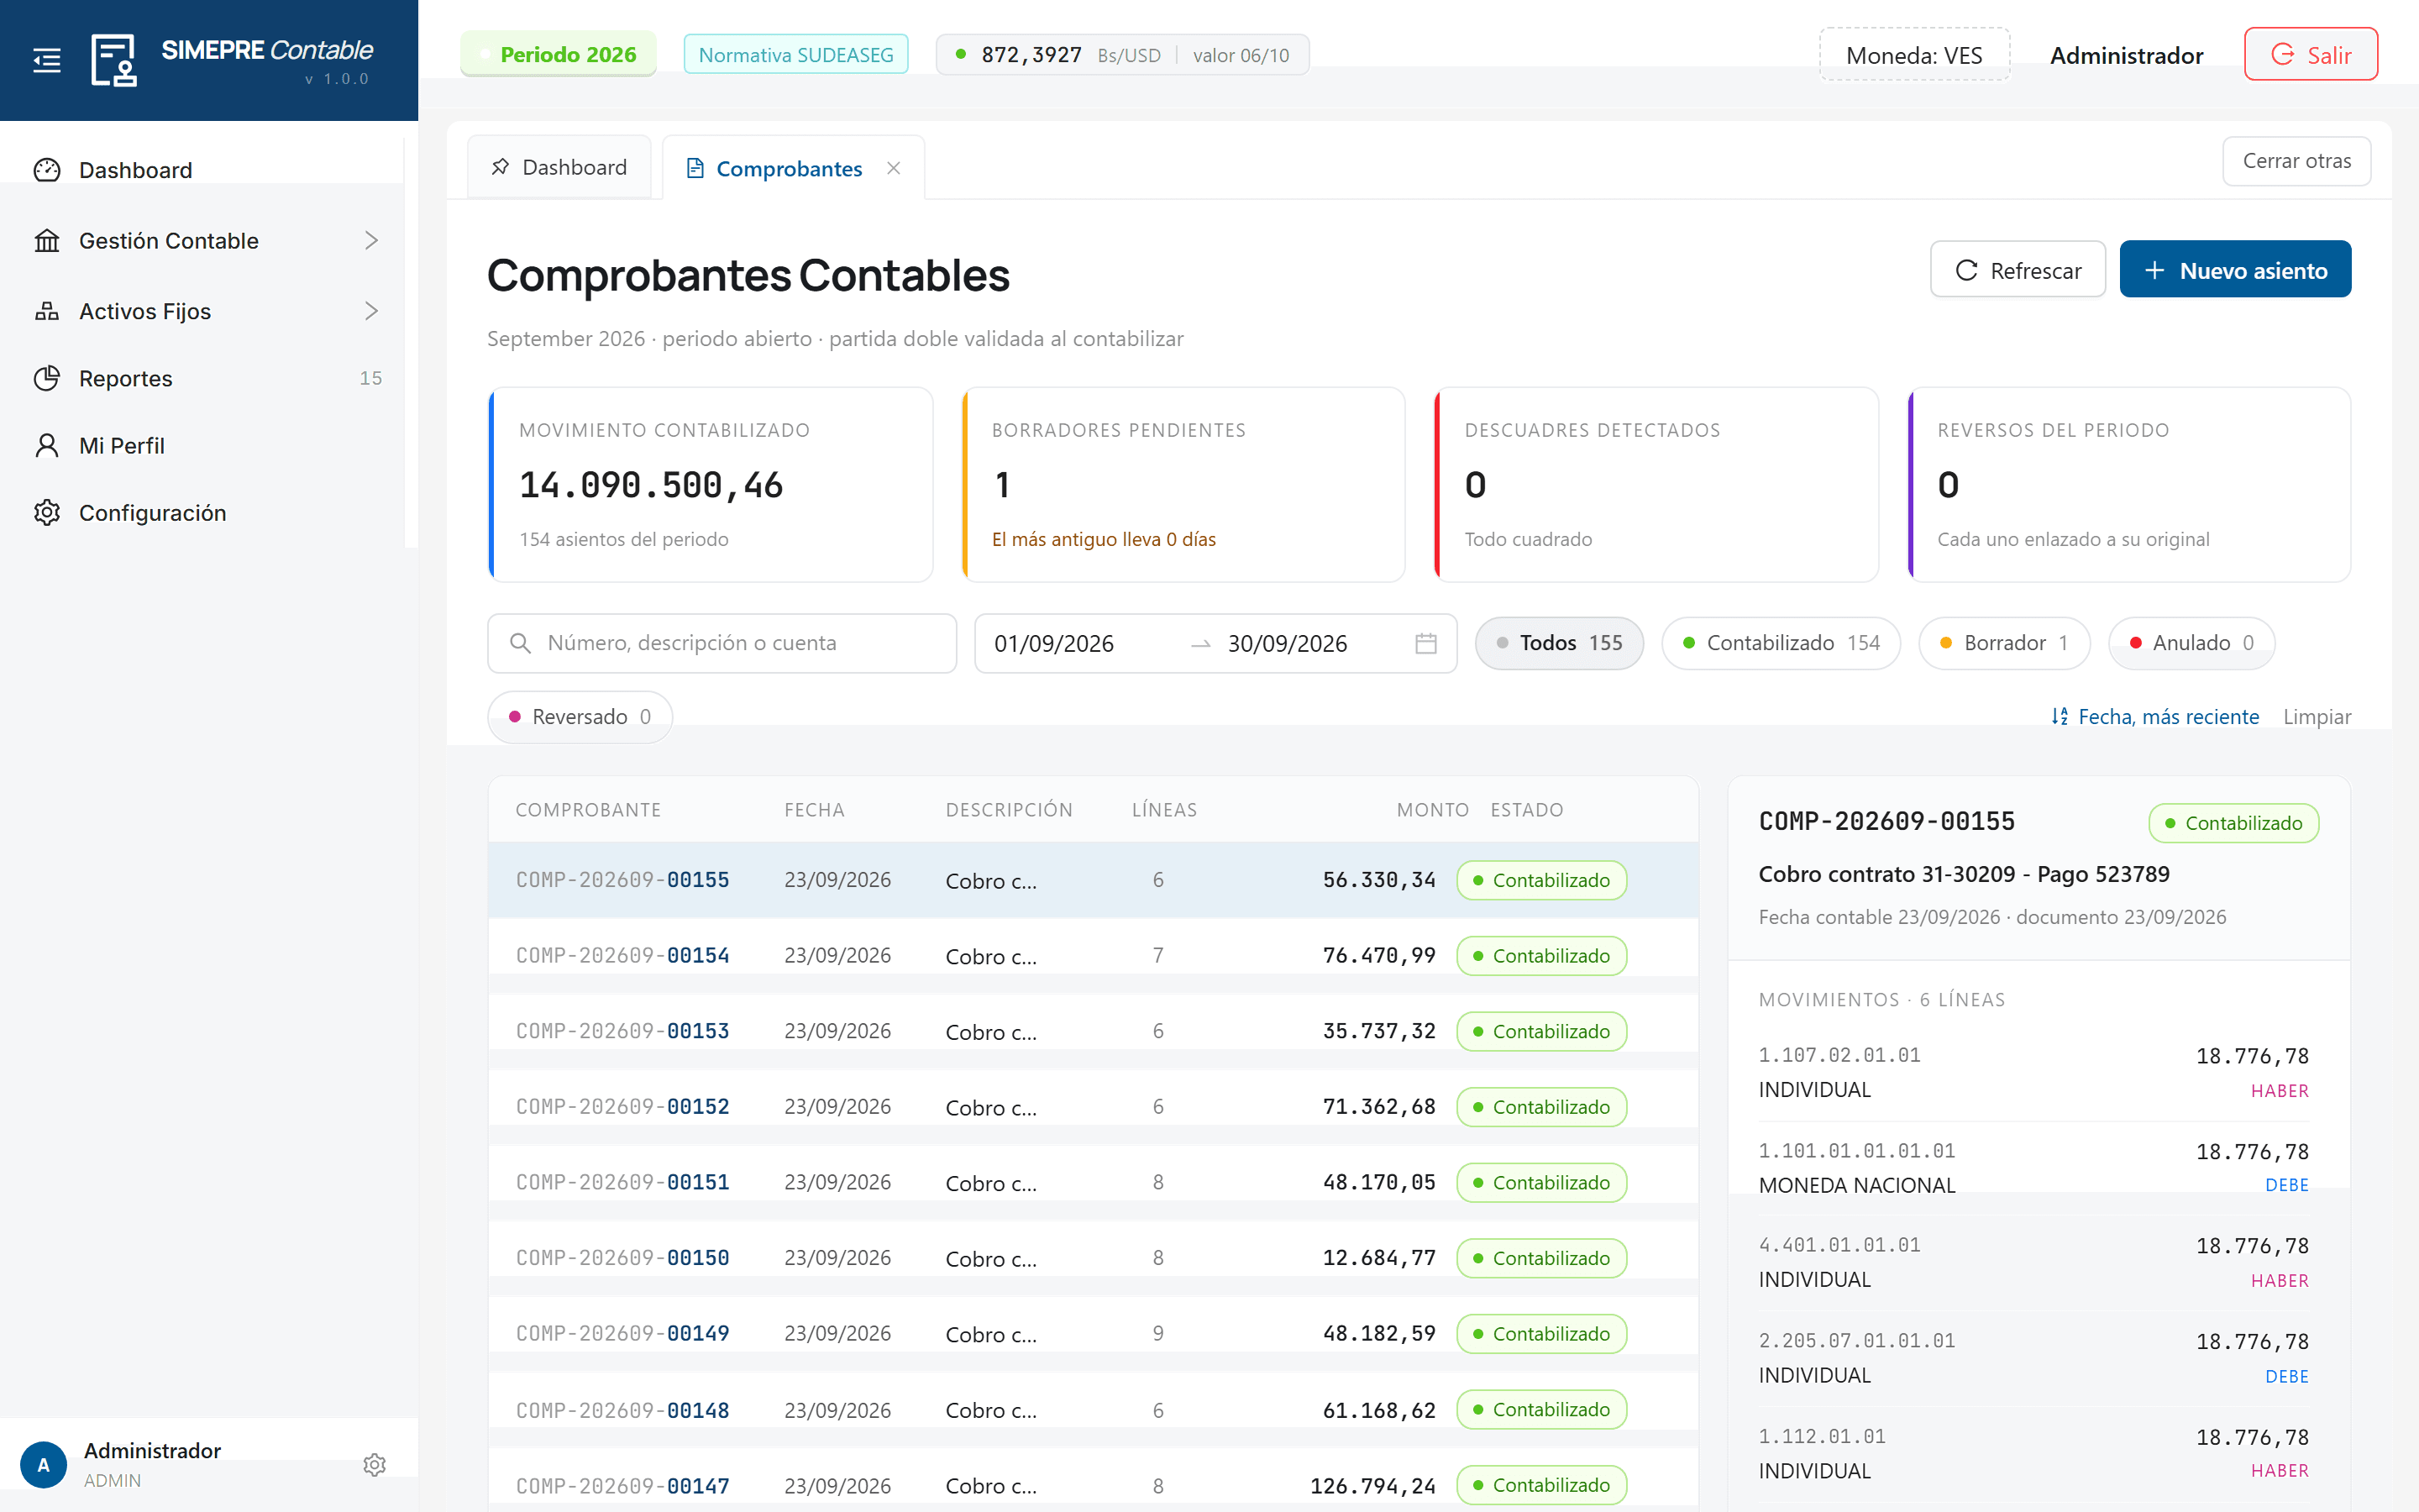Click the Borradores Pendientes card
2419x1512 pixels.
[1183, 485]
